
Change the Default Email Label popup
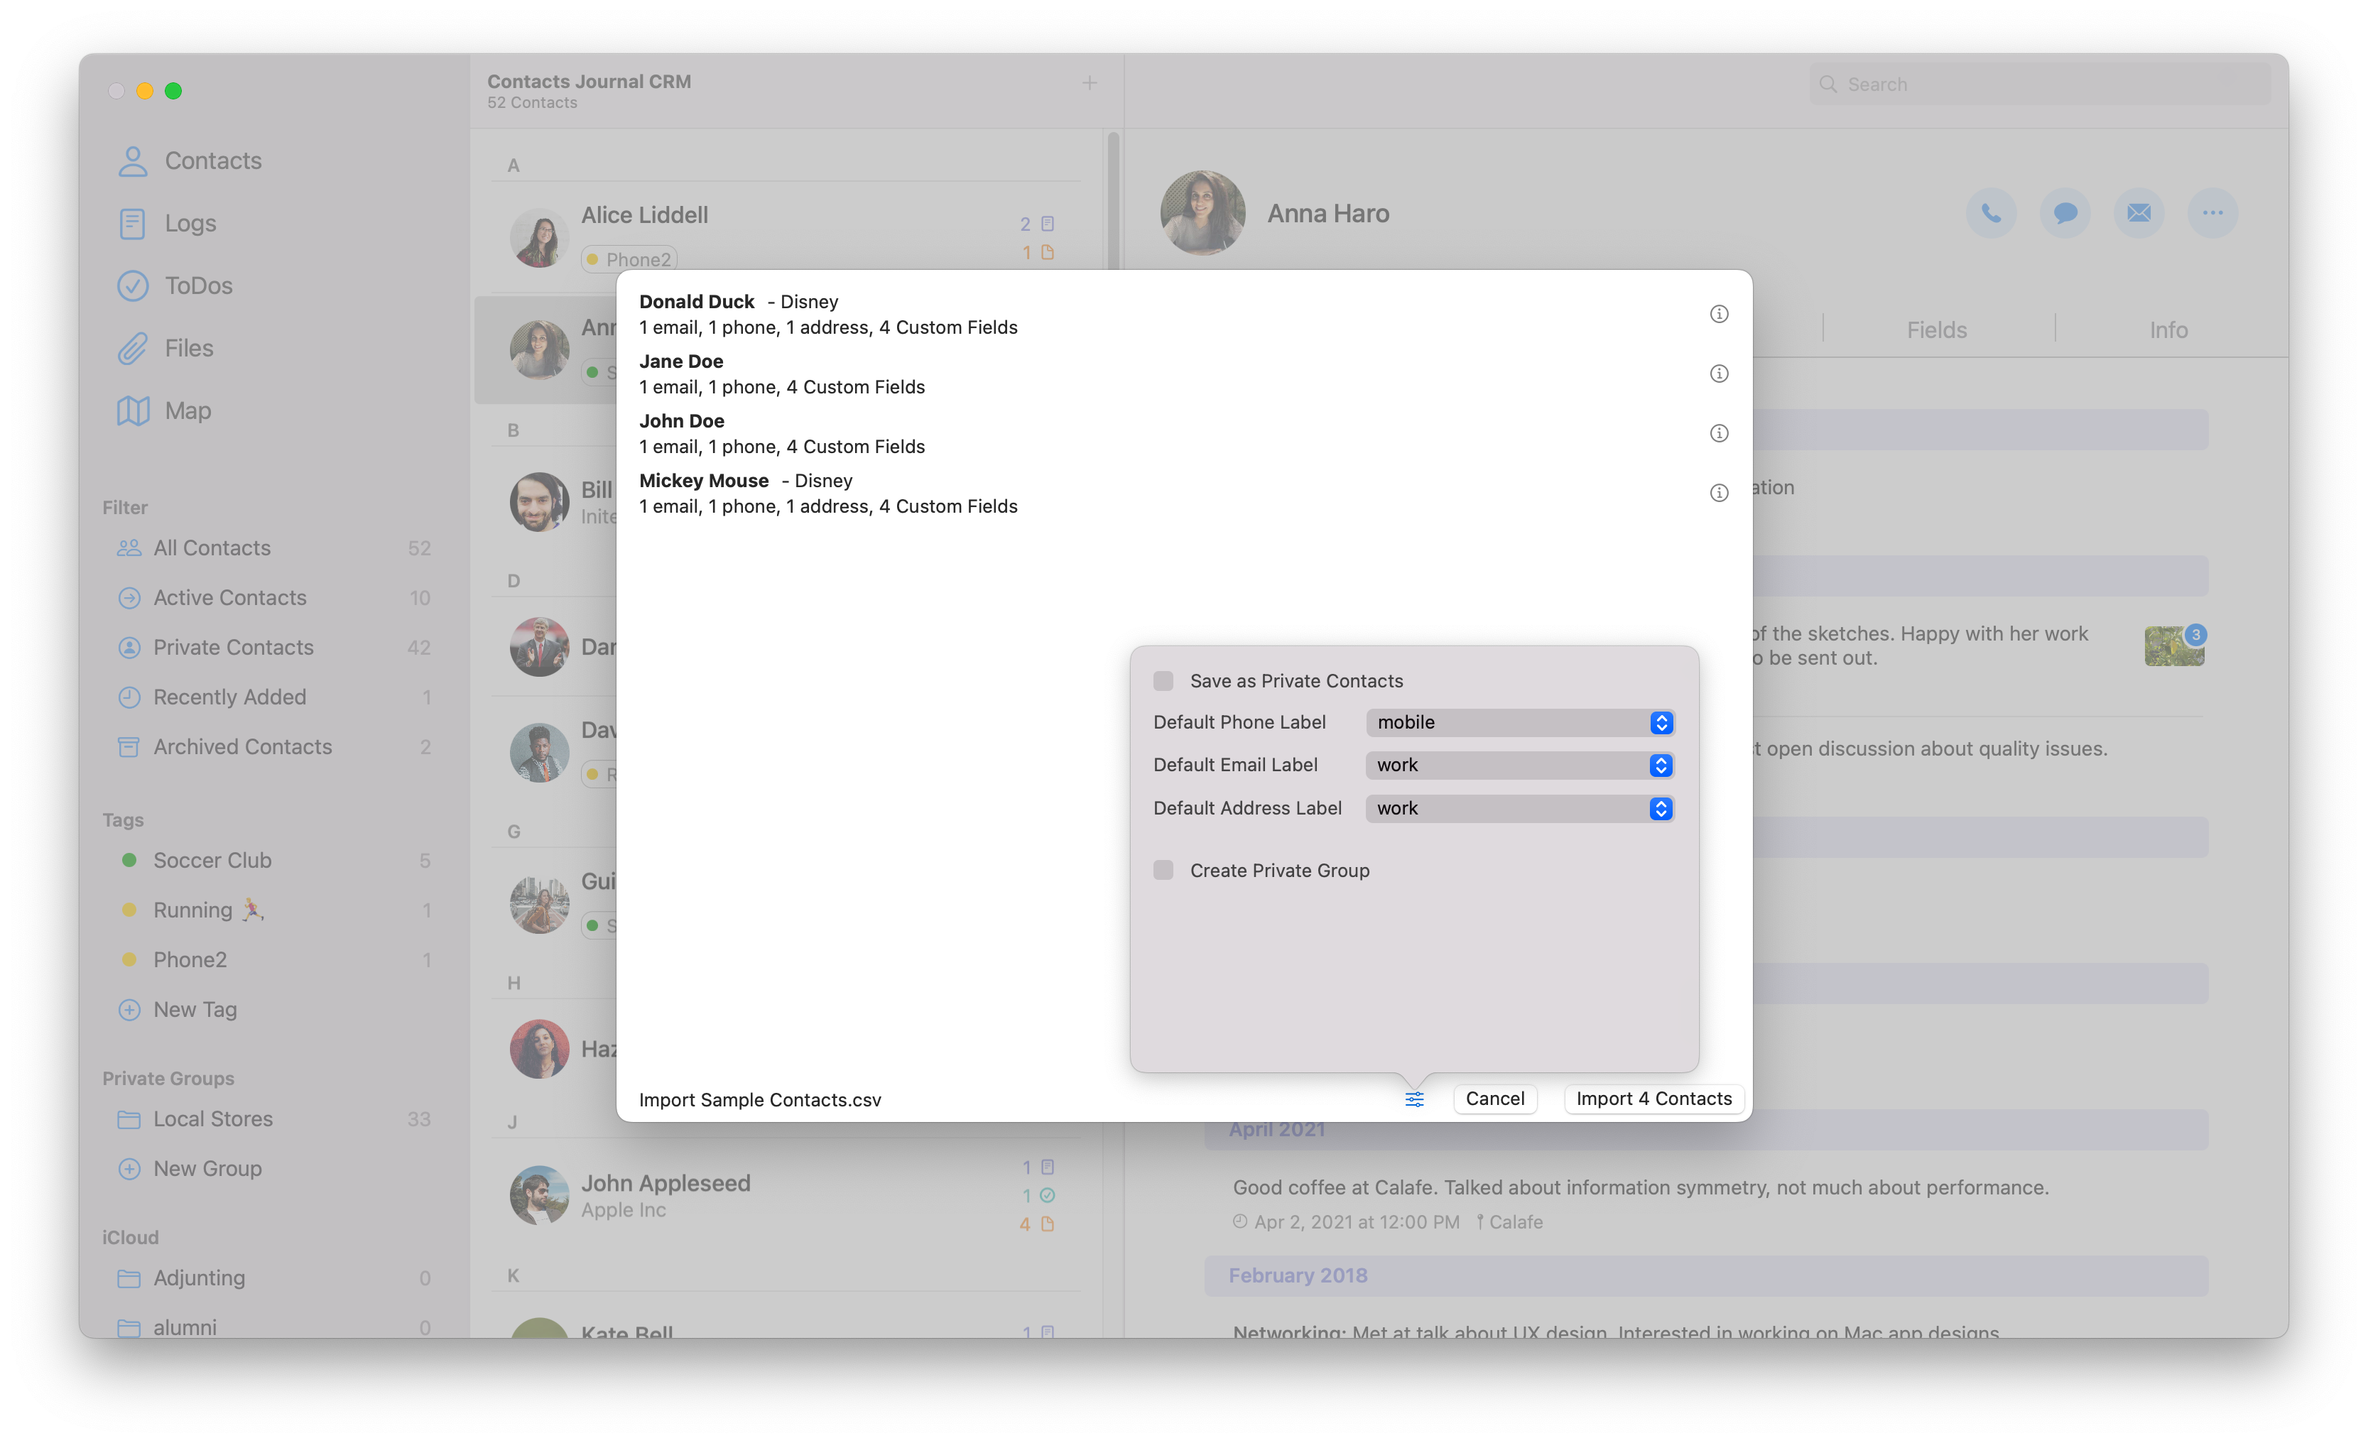click(1519, 765)
